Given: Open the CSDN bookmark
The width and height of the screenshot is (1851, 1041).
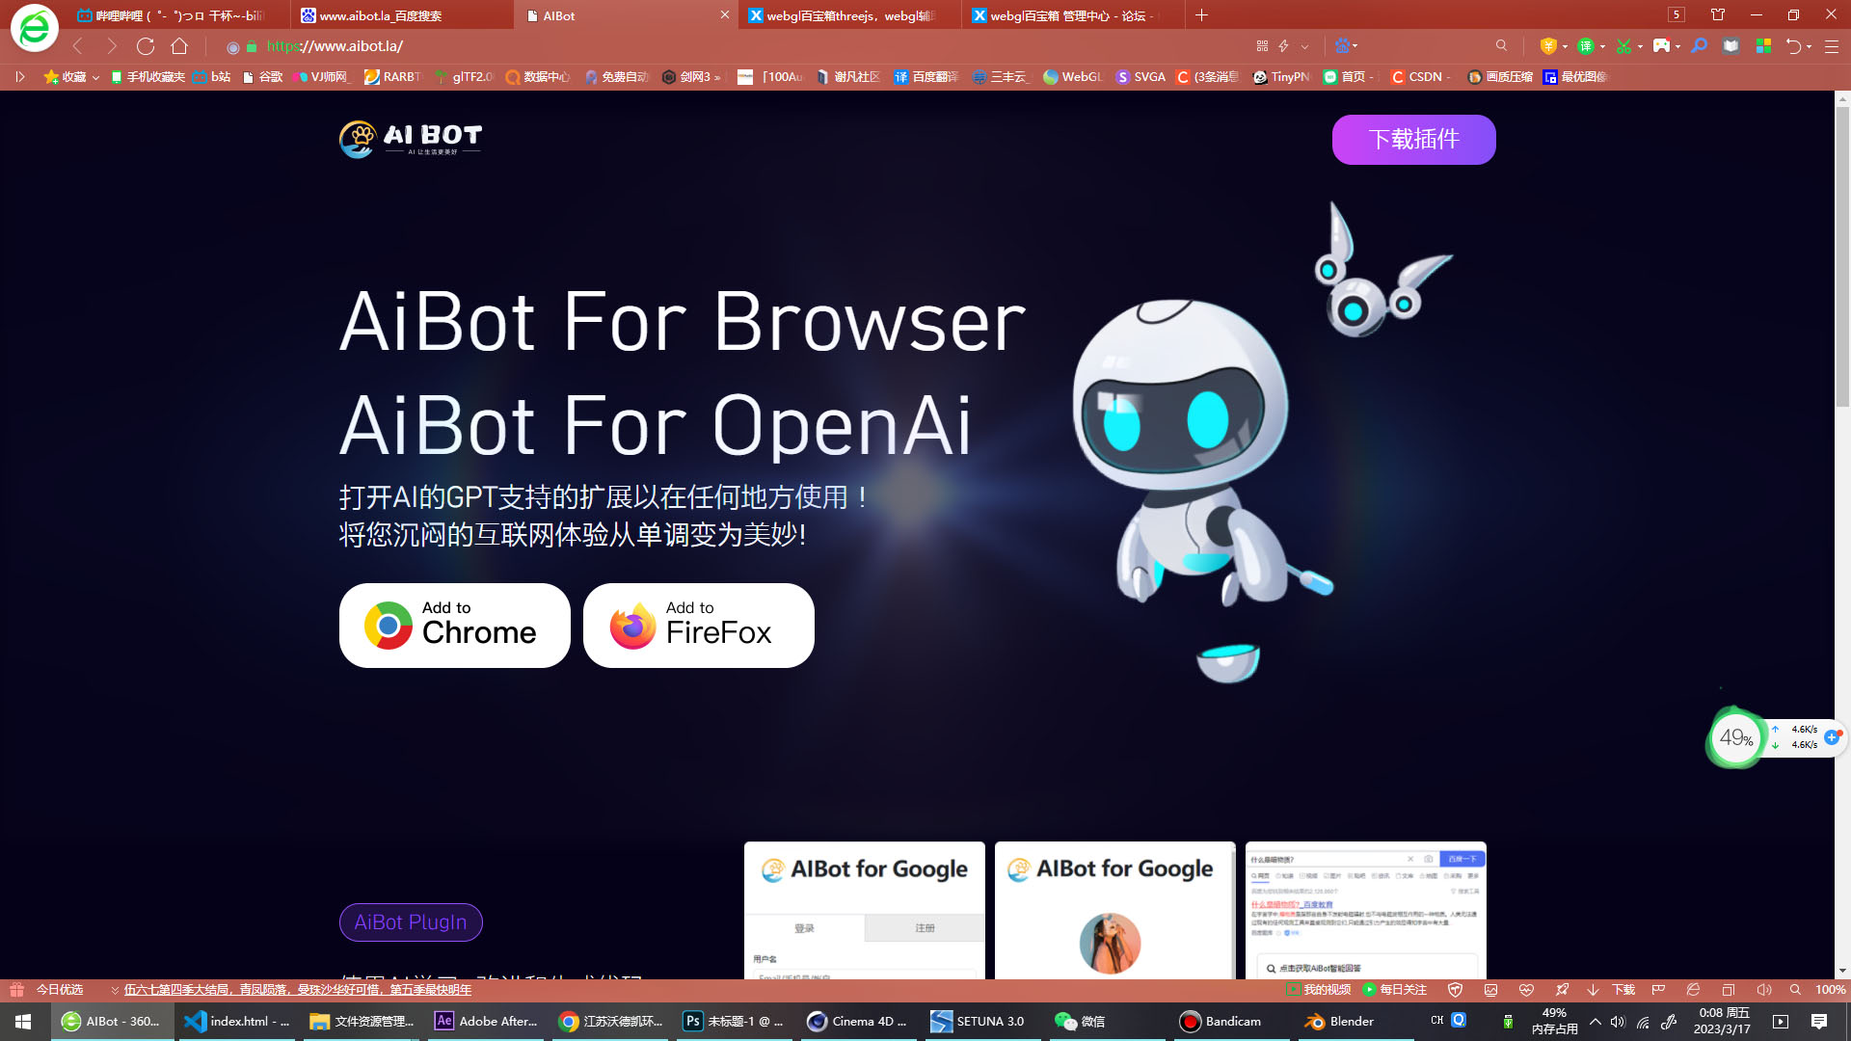Looking at the screenshot, I should [1422, 77].
